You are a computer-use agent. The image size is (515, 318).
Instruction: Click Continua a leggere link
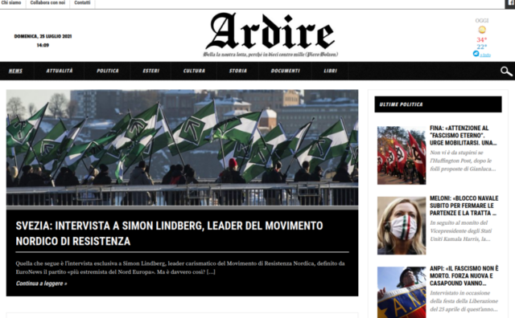[x=41, y=283]
